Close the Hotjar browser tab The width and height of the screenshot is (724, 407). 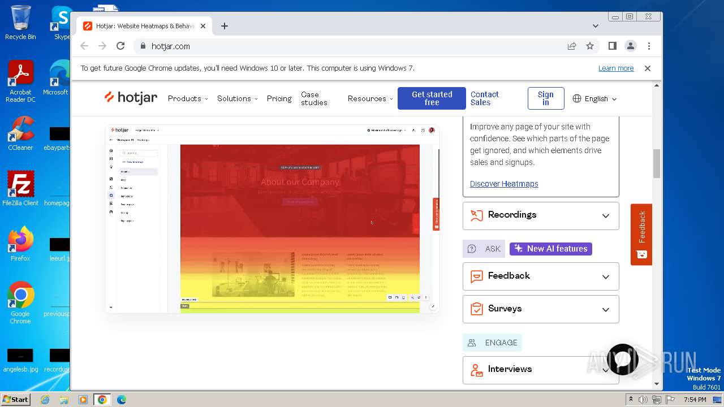(203, 26)
